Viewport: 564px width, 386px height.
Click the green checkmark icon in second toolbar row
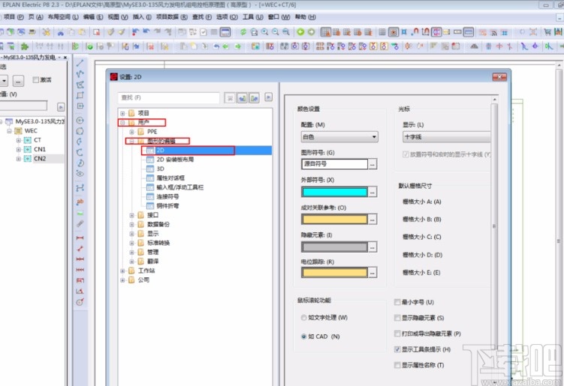(x=89, y=46)
